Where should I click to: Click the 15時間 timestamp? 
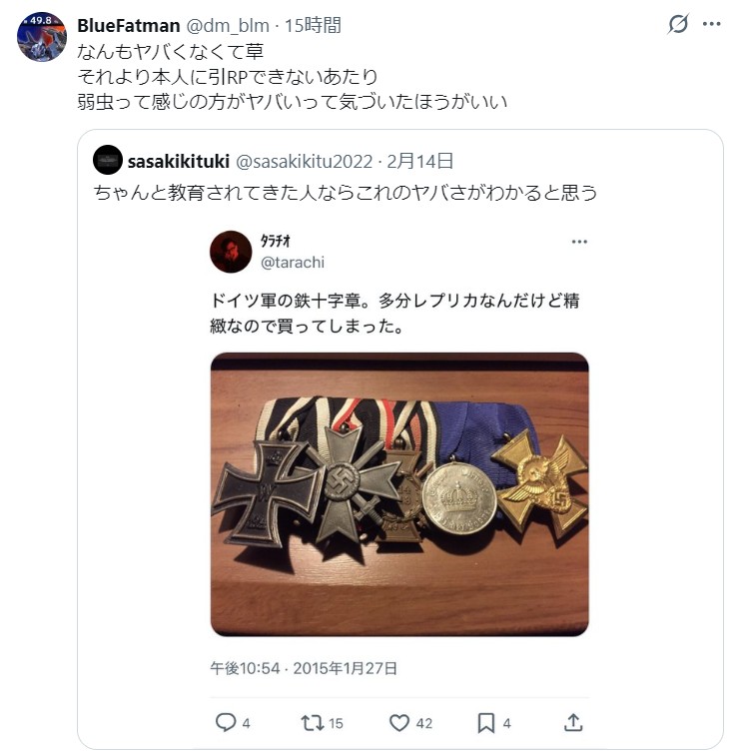click(313, 26)
